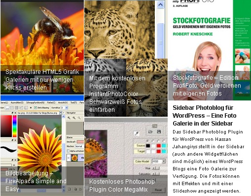Click second zoom magnifier icon in Navigator panel
The image size is (251, 196).
(x=74, y=118)
